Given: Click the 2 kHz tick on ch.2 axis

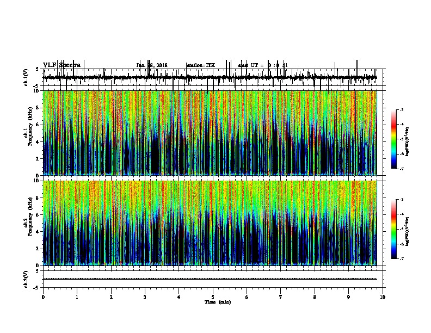Looking at the screenshot, I should pyautogui.click(x=38, y=249).
